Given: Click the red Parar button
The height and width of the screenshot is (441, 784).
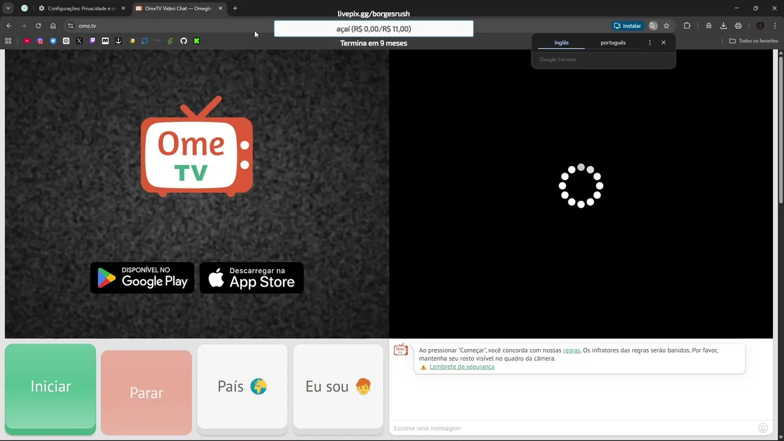Looking at the screenshot, I should (146, 393).
